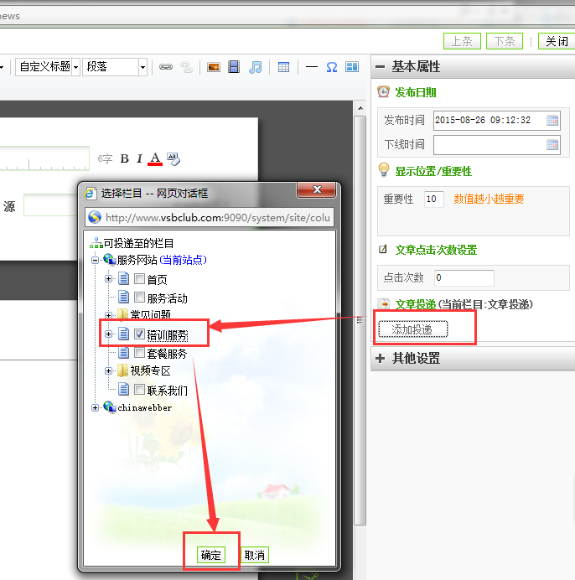
Task: Check the 联系我们 column checkbox
Action: tap(139, 389)
